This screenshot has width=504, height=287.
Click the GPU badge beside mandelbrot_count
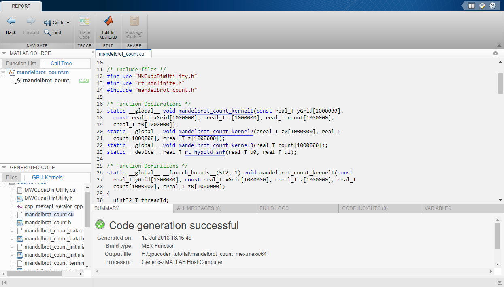click(83, 80)
